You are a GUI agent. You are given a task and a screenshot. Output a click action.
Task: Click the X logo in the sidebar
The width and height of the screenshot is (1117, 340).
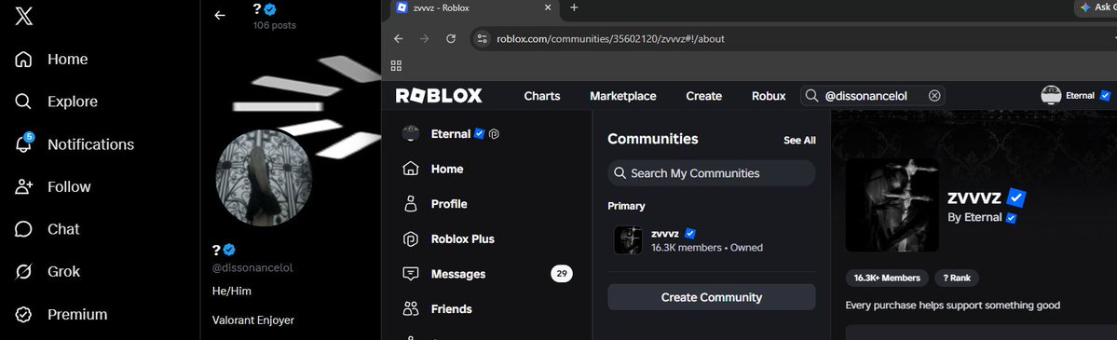pos(23,16)
